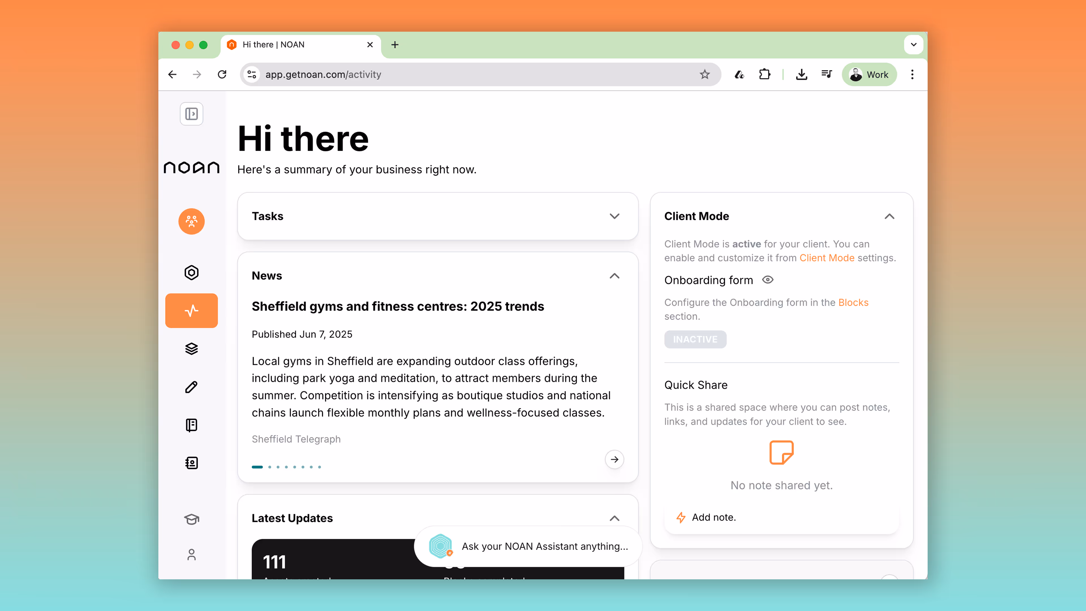
Task: Toggle Onboarding form visibility eye icon
Action: (x=768, y=280)
